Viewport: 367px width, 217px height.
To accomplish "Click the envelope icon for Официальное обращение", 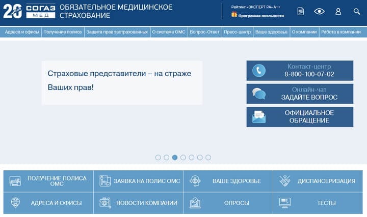I will [259, 117].
